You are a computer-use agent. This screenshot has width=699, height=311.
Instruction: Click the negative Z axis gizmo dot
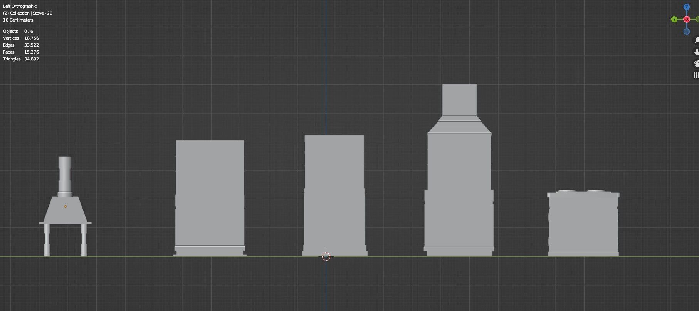(686, 32)
